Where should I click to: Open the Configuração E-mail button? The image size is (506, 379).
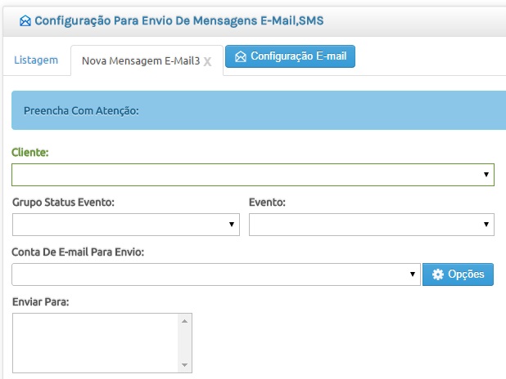tap(290, 56)
